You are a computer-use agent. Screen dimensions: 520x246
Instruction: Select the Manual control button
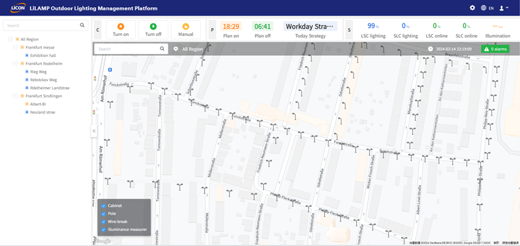(x=186, y=29)
